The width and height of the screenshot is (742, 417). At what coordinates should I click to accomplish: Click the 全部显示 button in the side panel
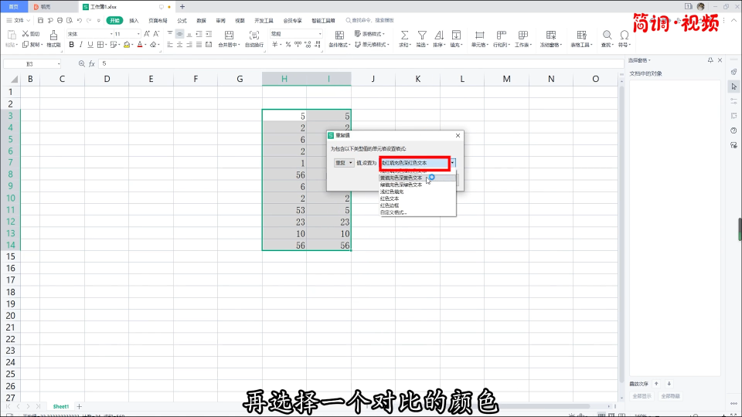[x=643, y=395]
